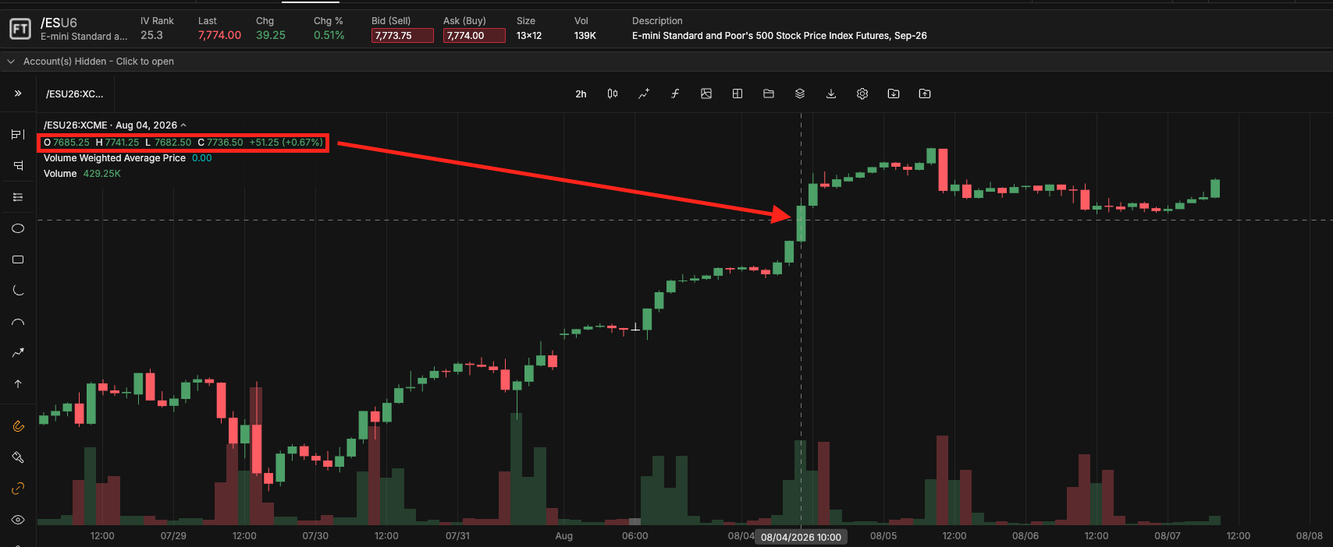Image resolution: width=1333 pixels, height=547 pixels.
Task: Expand the hidden accounts panel
Action: click(91, 62)
